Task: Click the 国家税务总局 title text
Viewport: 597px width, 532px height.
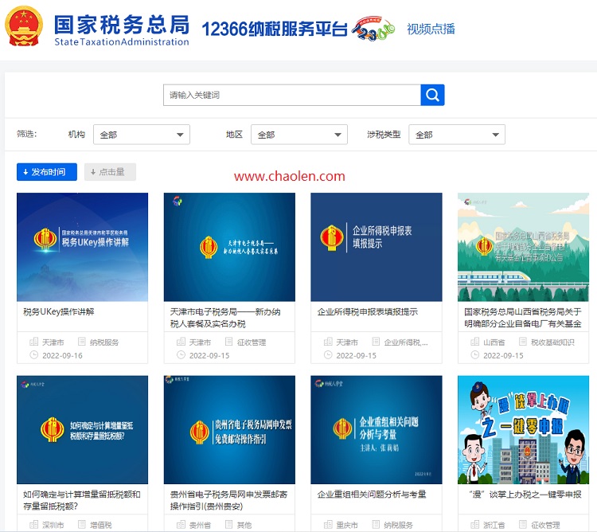Action: [122, 25]
